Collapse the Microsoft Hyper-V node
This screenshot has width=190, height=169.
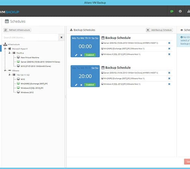pos(5,49)
